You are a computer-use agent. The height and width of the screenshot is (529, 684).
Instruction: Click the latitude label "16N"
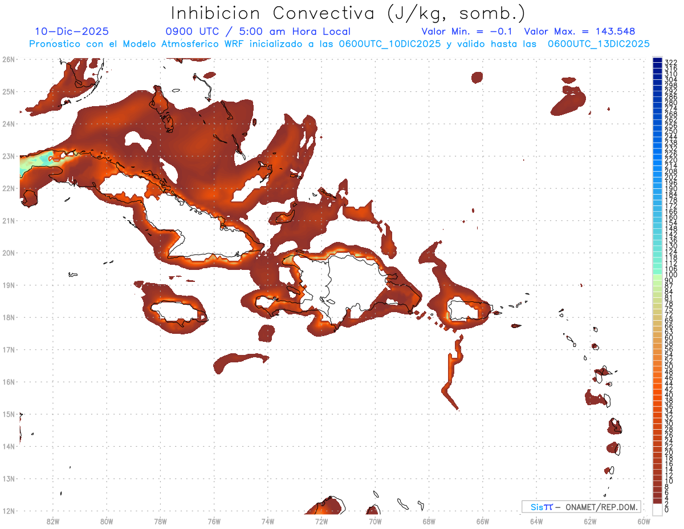coord(9,382)
